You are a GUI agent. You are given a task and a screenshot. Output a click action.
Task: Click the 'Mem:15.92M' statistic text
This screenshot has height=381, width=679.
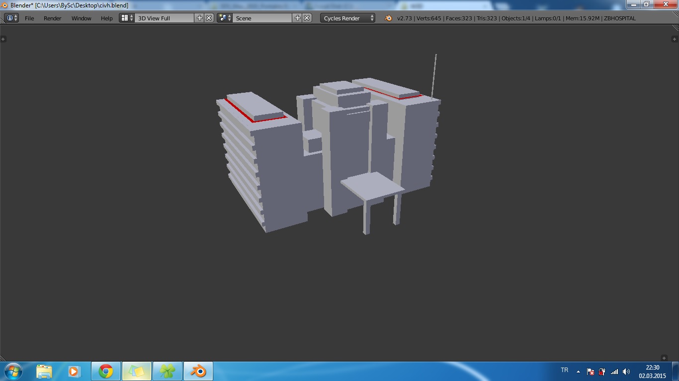point(582,18)
